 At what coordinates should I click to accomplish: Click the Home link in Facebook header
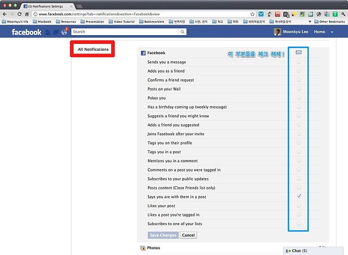pos(319,32)
